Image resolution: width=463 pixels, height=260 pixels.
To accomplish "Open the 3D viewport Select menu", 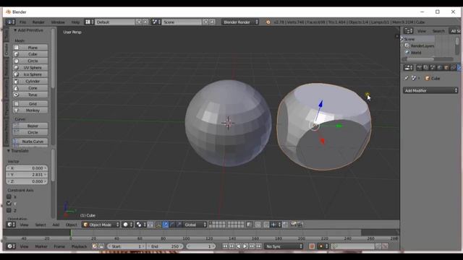I will pos(41,225).
